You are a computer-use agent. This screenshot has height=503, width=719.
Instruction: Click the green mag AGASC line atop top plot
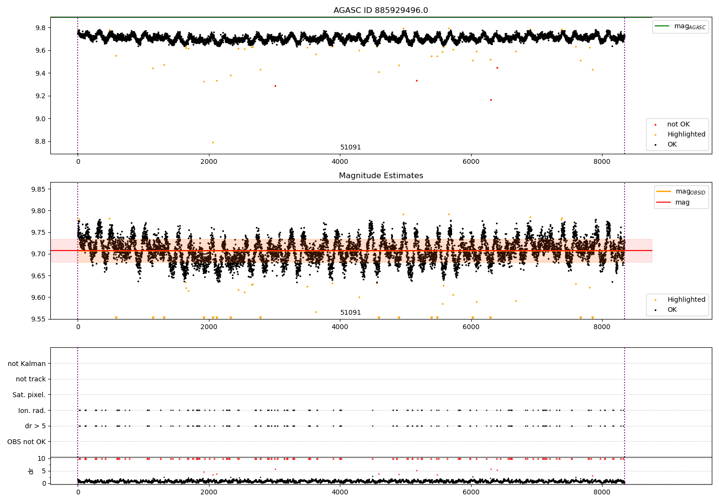[x=351, y=17]
